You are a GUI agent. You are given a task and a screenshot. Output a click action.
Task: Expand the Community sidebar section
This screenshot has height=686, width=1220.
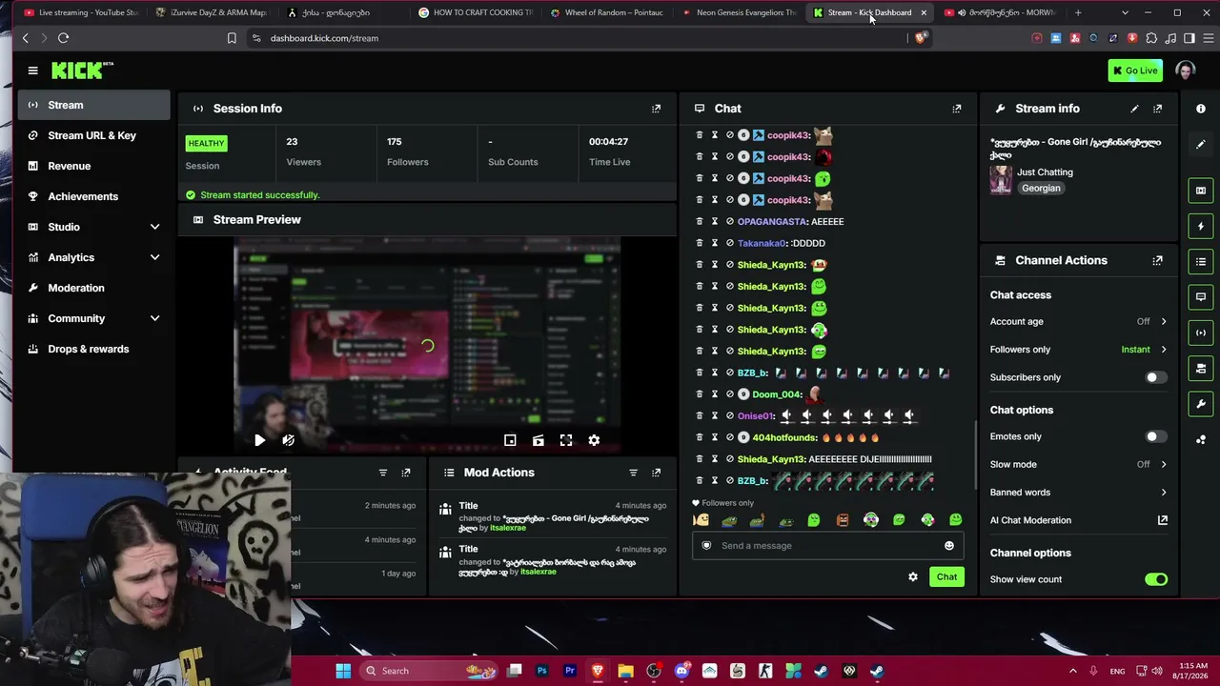coord(154,318)
